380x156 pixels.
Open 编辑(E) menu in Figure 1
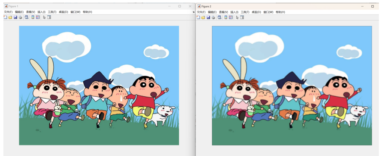(x=19, y=12)
